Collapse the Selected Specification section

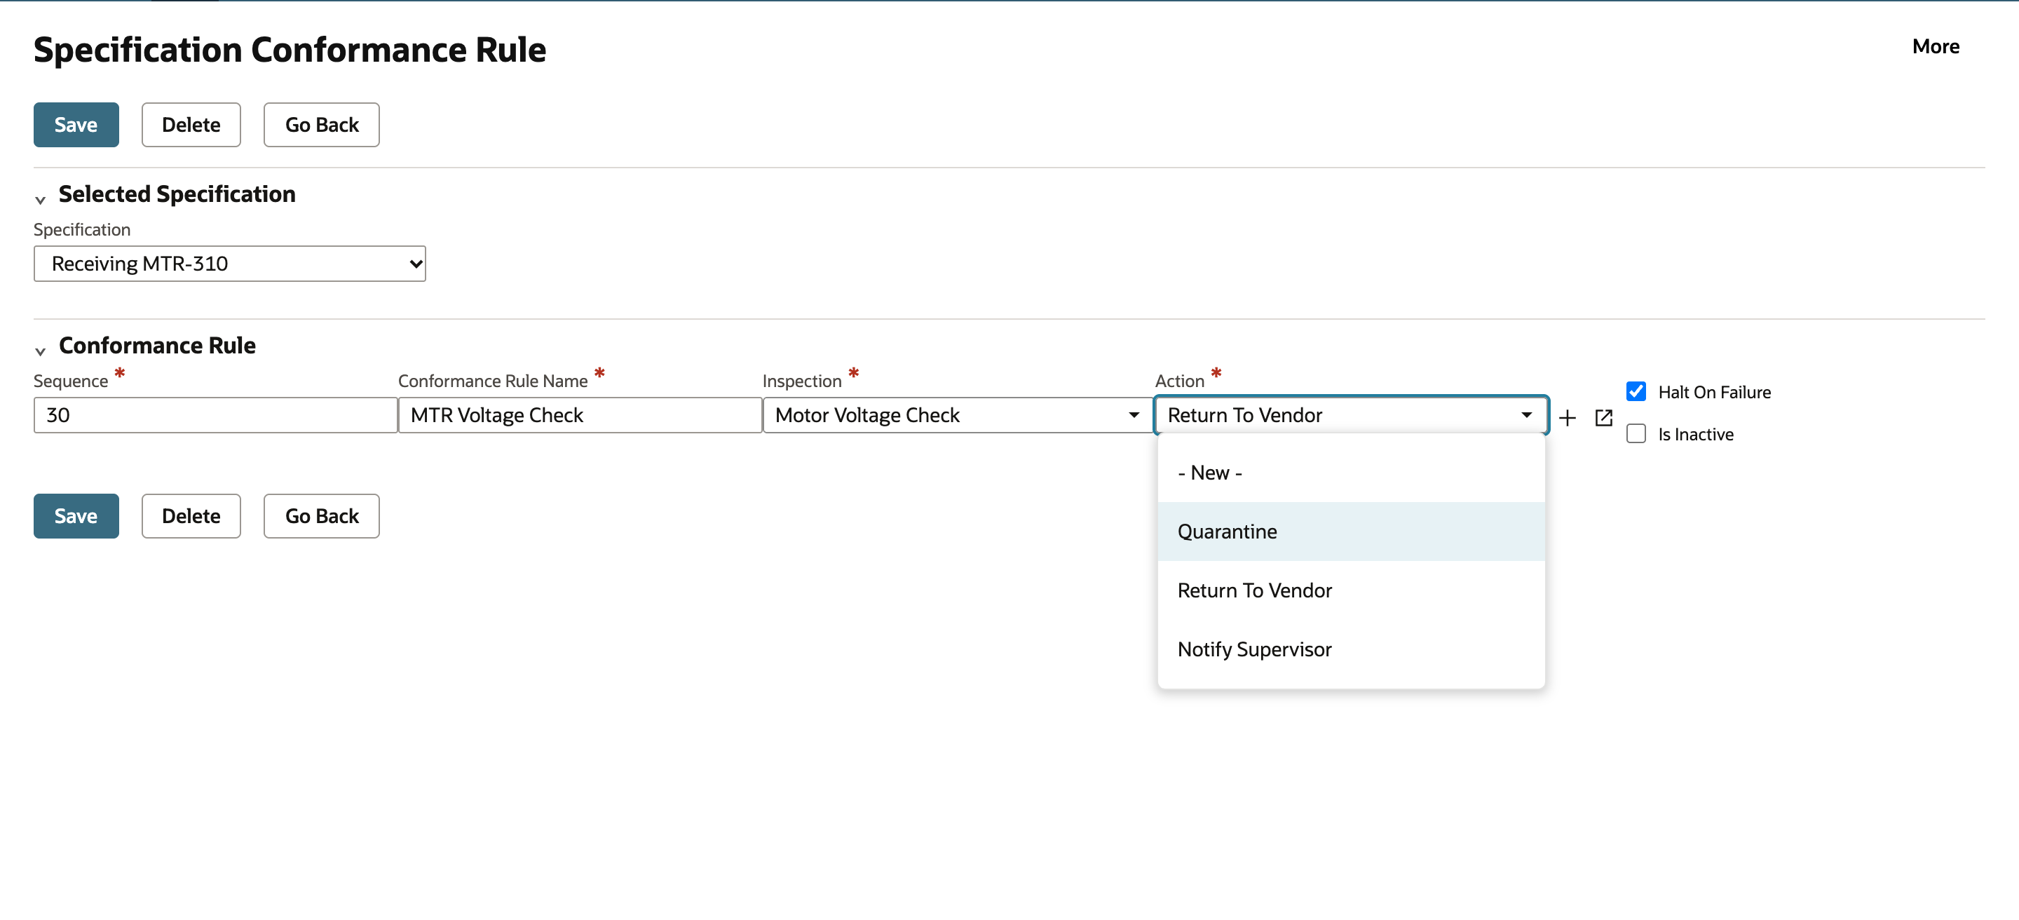pos(41,200)
